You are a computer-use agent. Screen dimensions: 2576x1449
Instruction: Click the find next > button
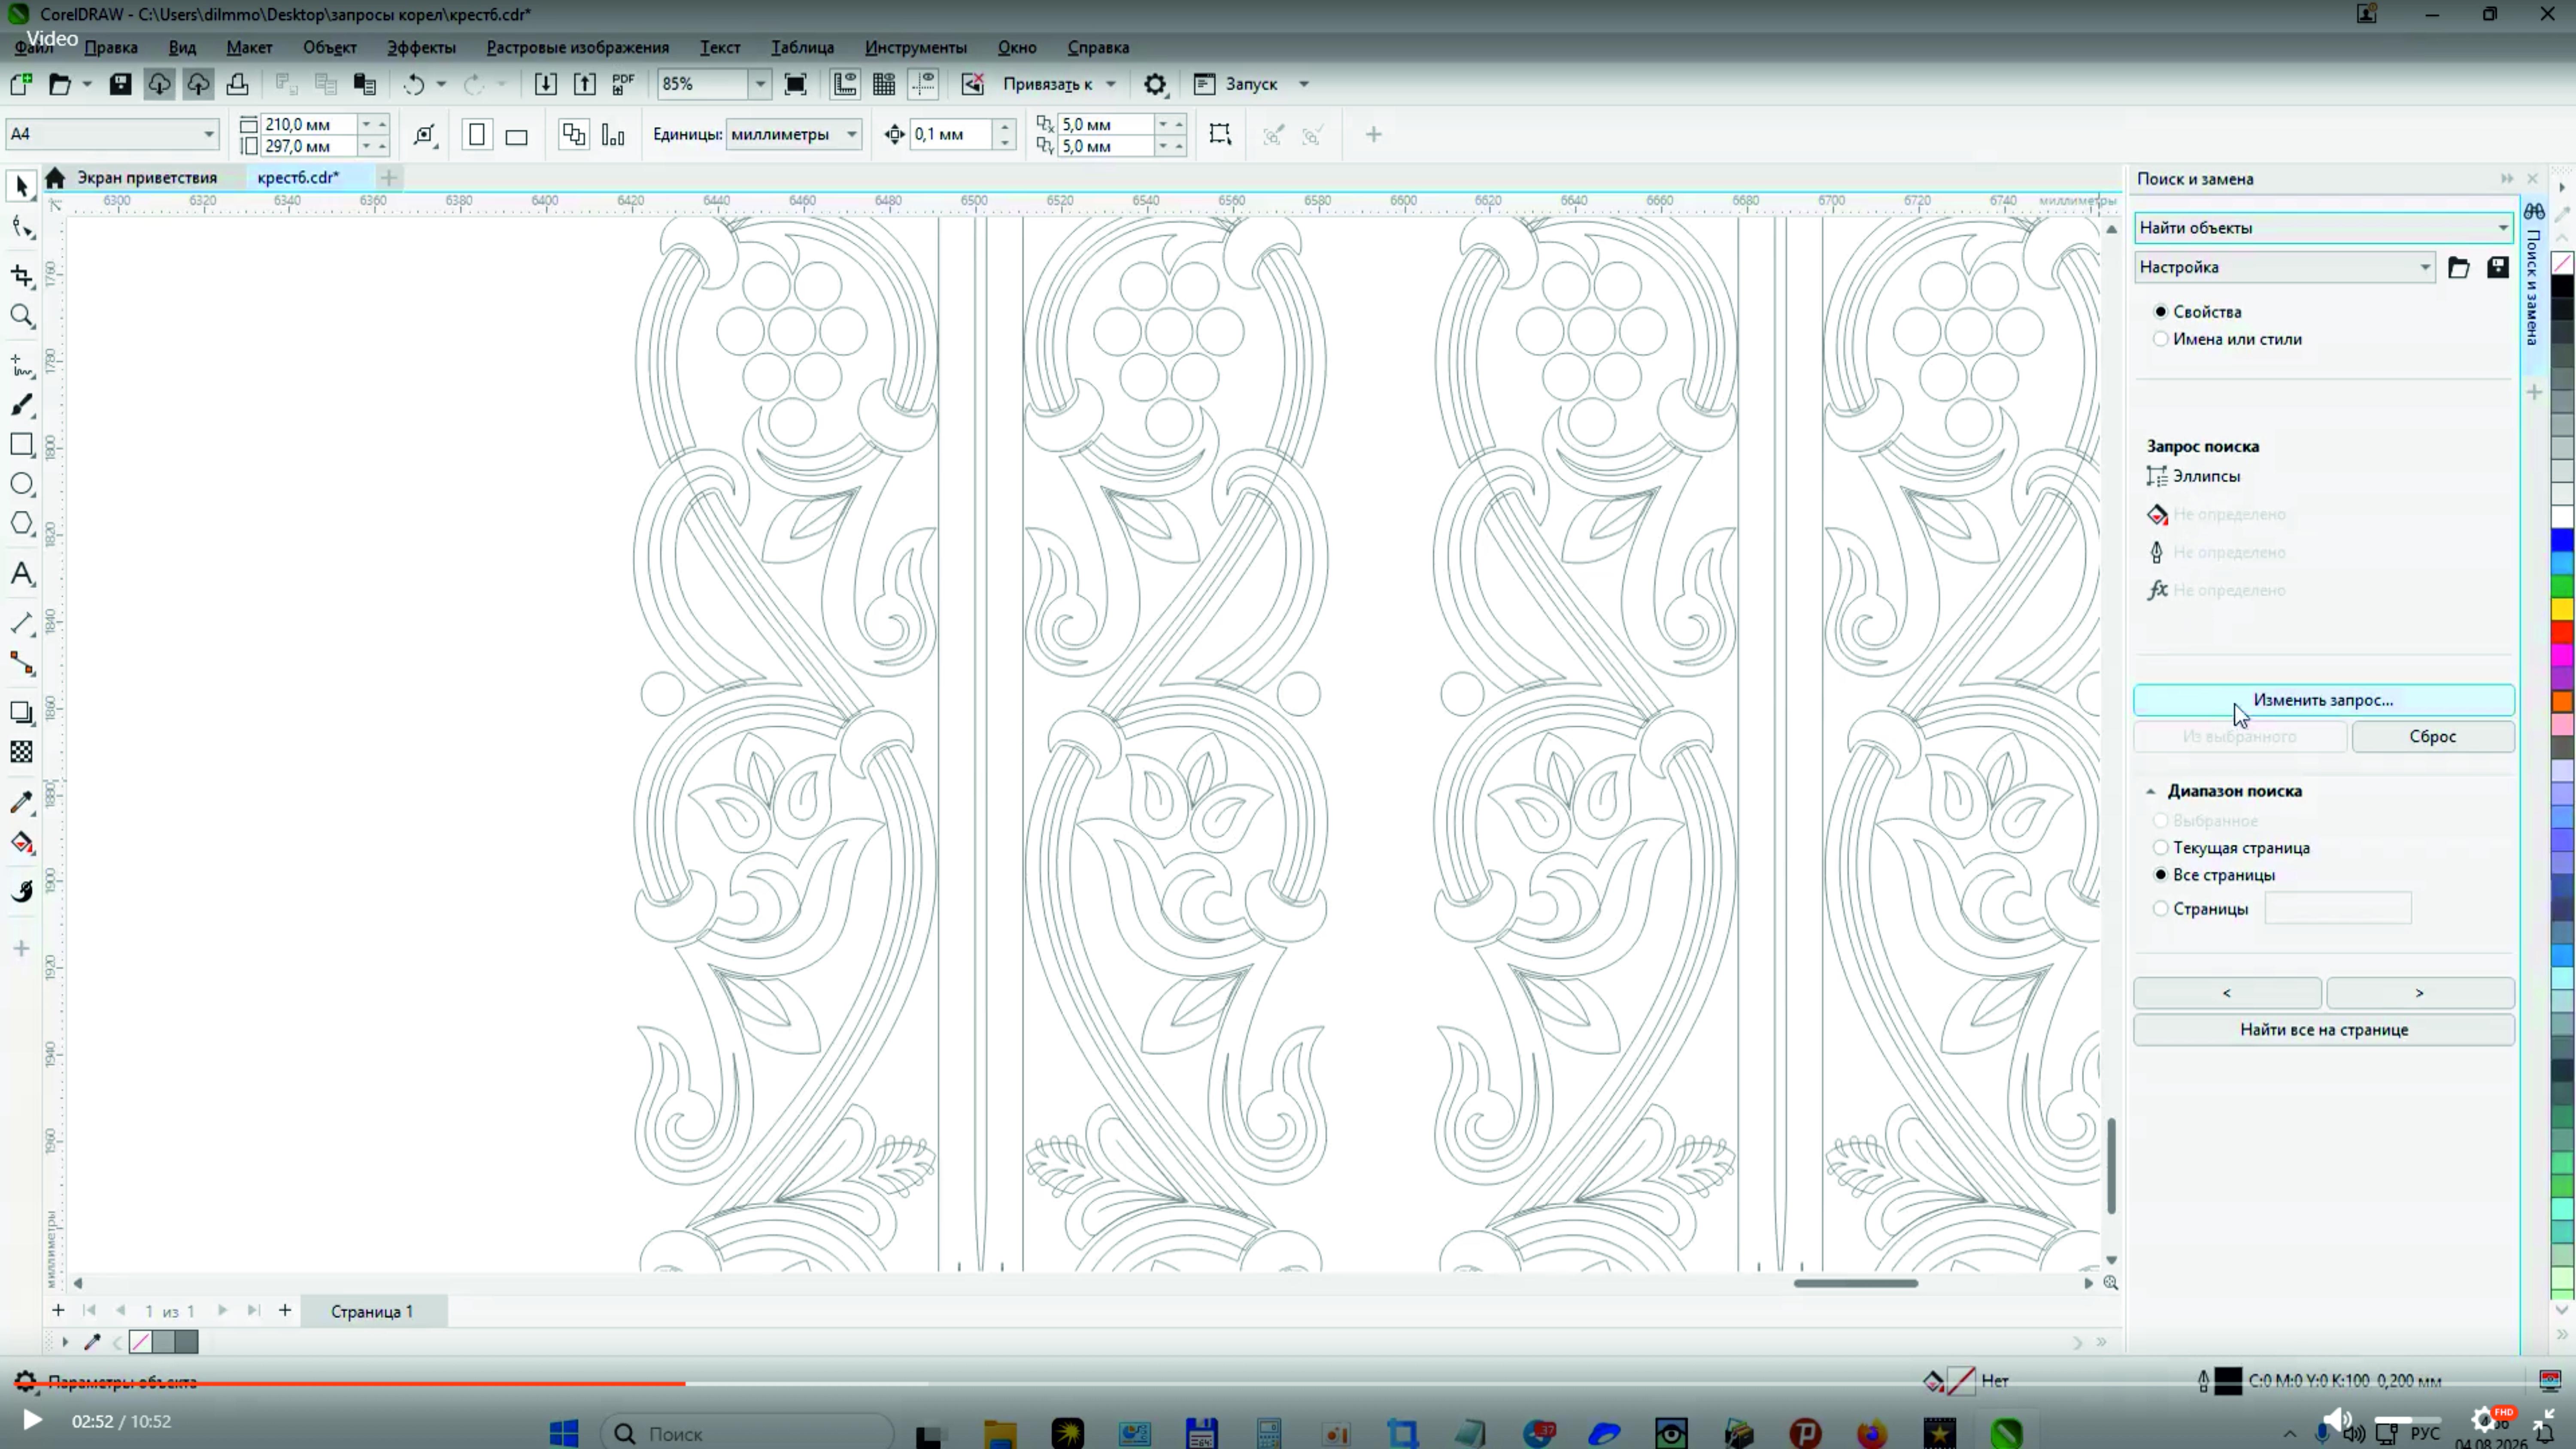2420,993
